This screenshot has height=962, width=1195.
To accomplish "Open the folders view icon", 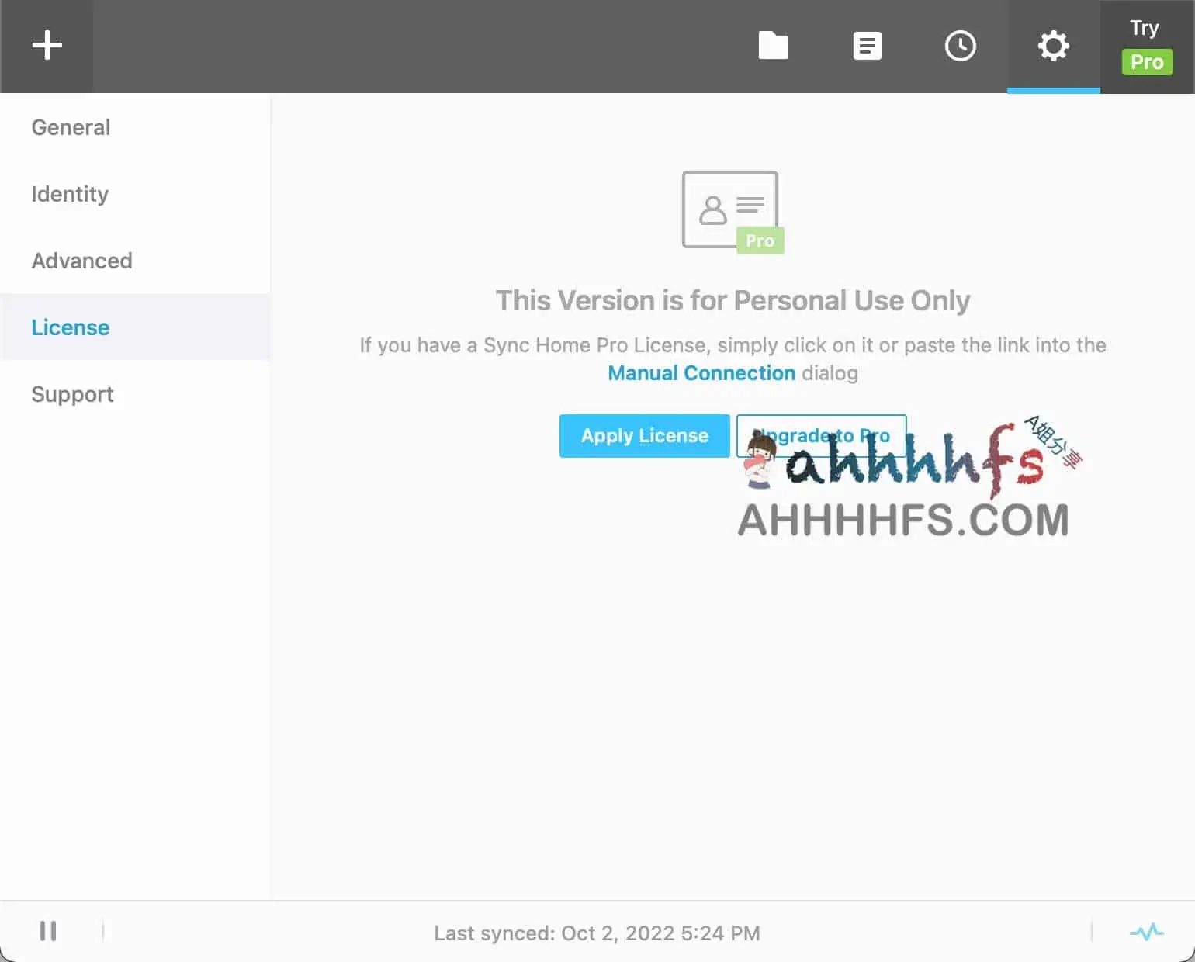I will click(773, 46).
